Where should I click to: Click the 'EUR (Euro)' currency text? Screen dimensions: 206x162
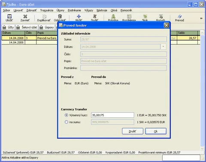(x=82, y=83)
